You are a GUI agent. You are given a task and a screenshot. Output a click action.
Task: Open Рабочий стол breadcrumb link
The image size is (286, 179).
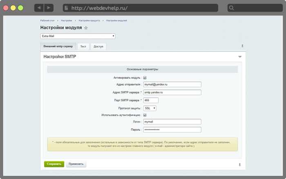coord(47,20)
